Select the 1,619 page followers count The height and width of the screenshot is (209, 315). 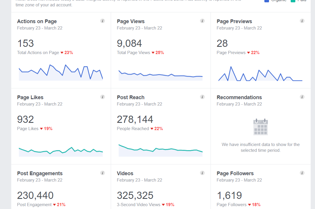click(x=229, y=195)
